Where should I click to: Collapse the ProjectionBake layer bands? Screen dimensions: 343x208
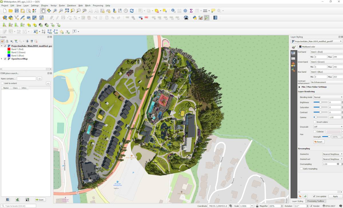pyautogui.click(x=2, y=46)
